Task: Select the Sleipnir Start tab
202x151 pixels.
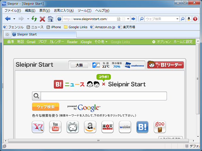Action: click(44, 34)
